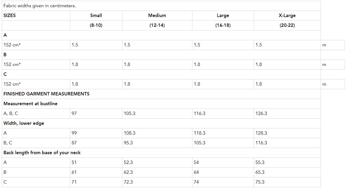This screenshot has width=347, height=189.
Task: Select the 'A, B, C' row label
Action: [11, 113]
